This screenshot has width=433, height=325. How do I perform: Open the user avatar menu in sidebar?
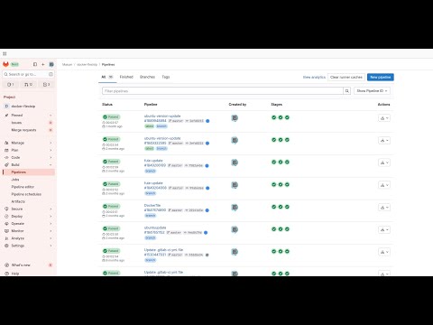(x=51, y=64)
